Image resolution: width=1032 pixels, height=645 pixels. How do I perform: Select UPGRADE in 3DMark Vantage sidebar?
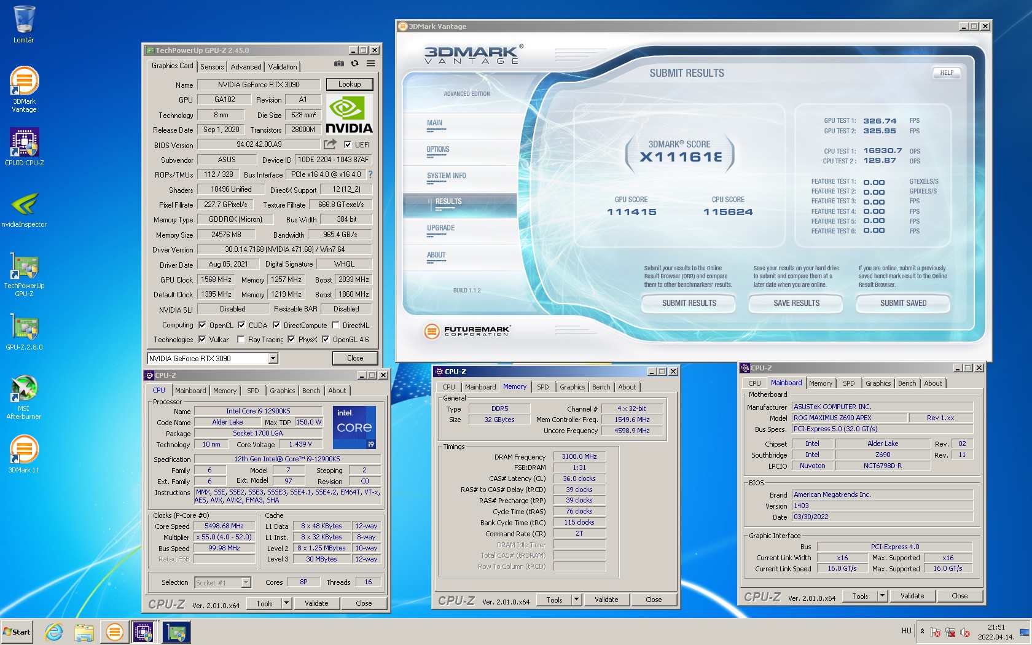tap(441, 228)
